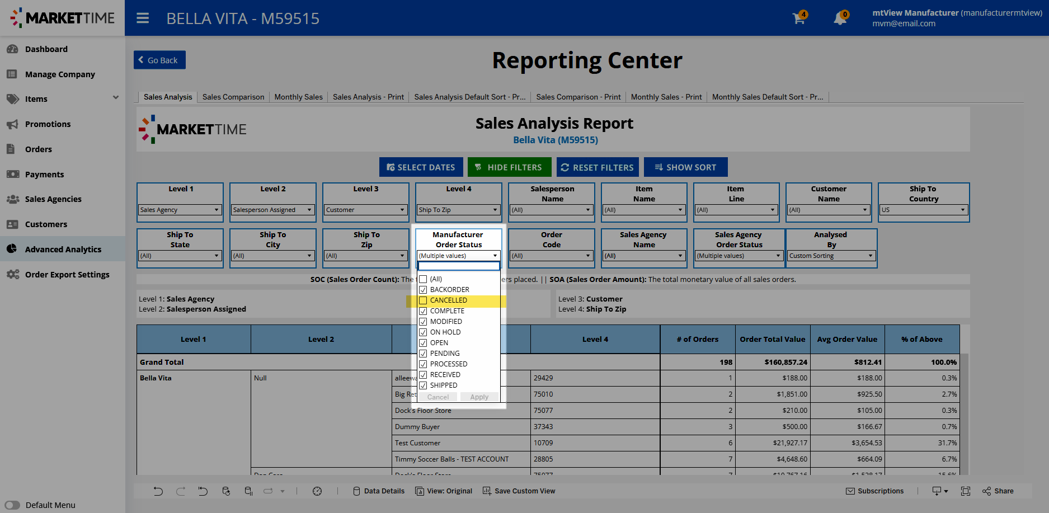
Task: Click the Items tag icon
Action: (x=12, y=99)
